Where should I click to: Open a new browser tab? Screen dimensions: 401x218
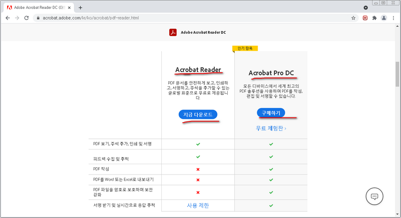[x=80, y=8]
